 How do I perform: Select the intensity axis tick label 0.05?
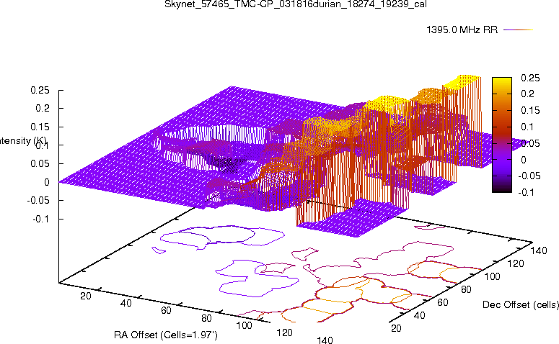pos(40,164)
